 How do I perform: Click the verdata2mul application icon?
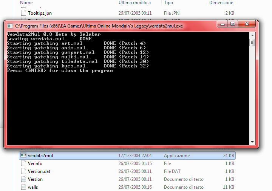tap(23, 156)
